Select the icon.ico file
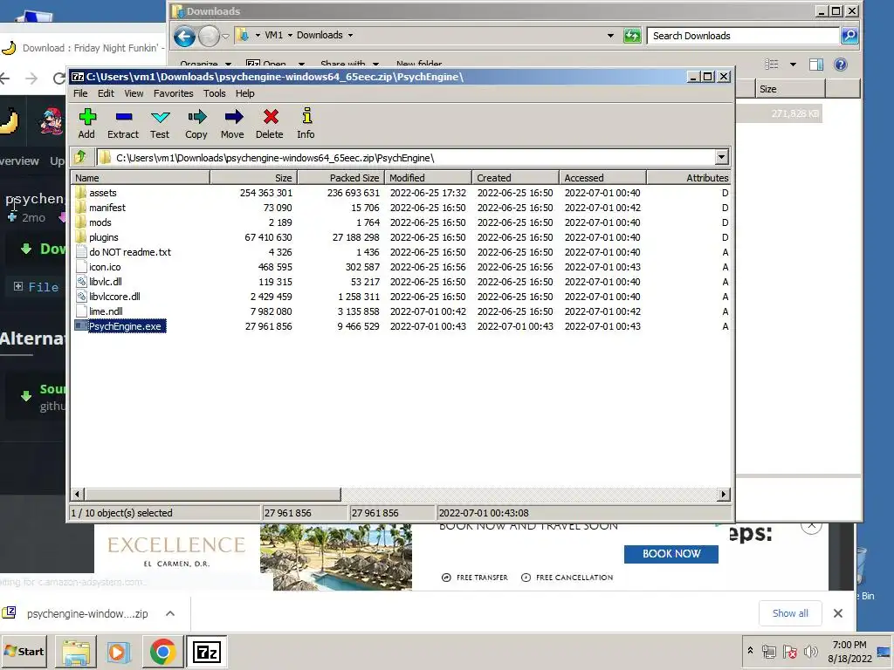 (105, 267)
